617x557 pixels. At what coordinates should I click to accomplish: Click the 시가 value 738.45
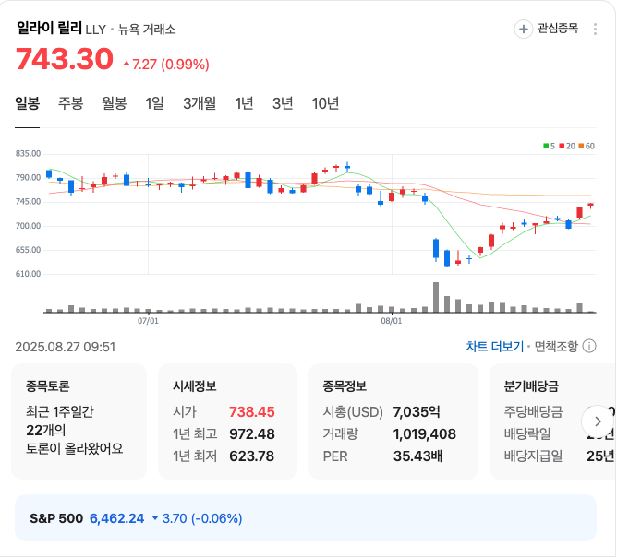tap(252, 411)
